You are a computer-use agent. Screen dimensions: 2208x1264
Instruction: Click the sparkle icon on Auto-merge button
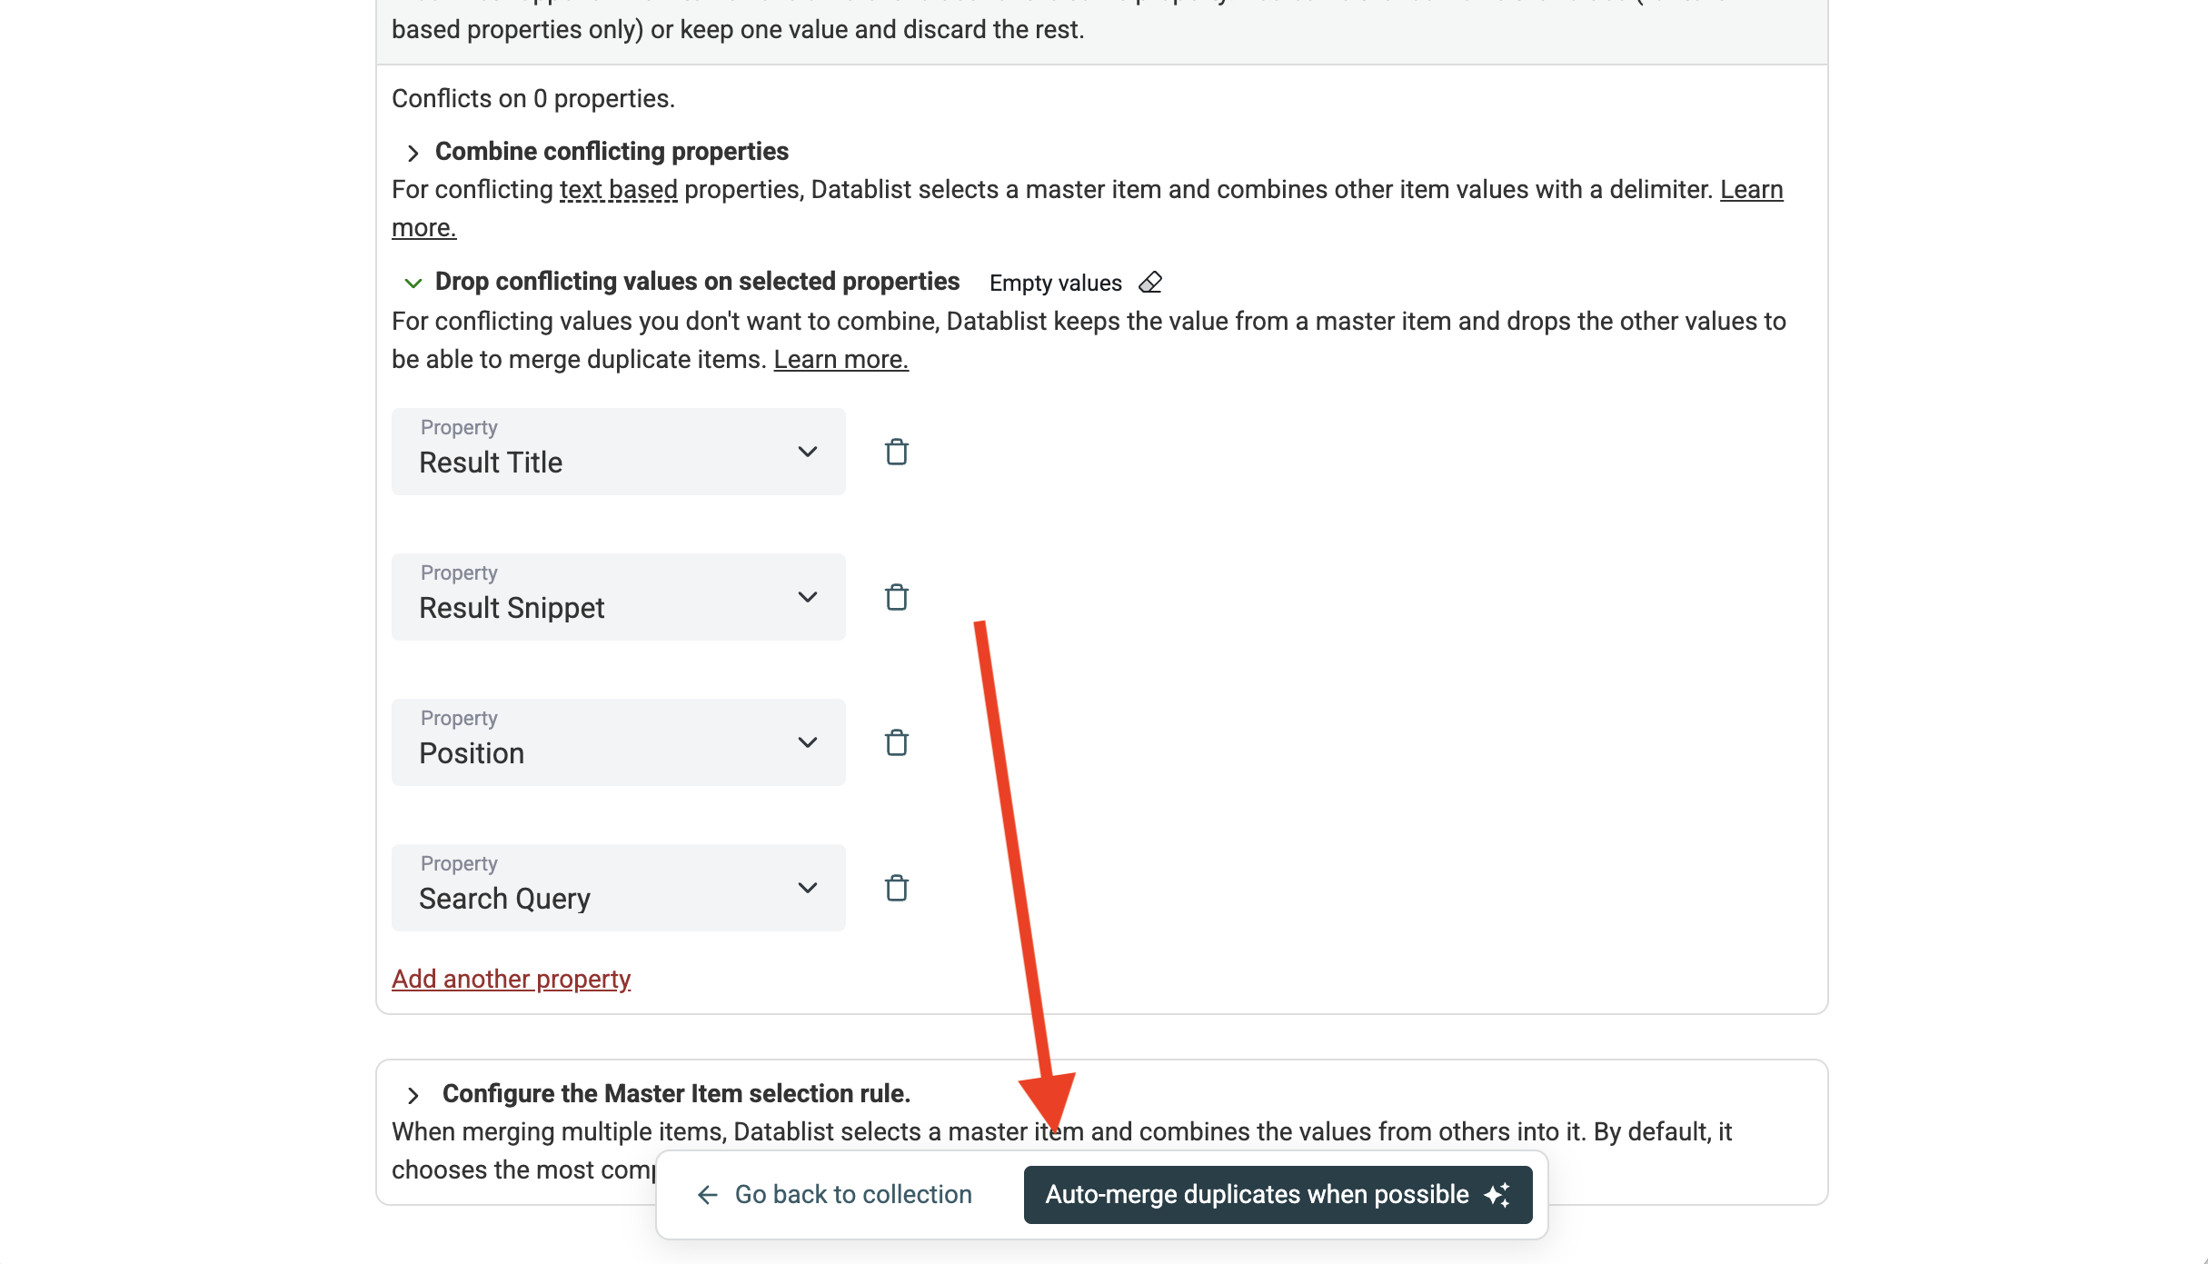click(x=1497, y=1195)
